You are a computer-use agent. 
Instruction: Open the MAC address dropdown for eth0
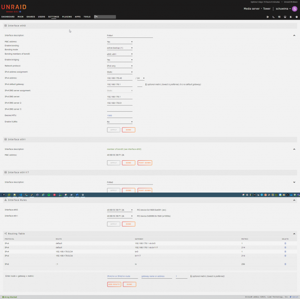coord(119,42)
